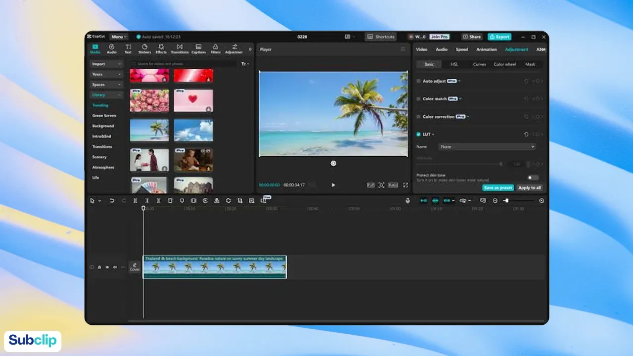Viewport: 633px width, 356px height.
Task: Click the microphone record voiceover icon
Action: click(x=408, y=200)
